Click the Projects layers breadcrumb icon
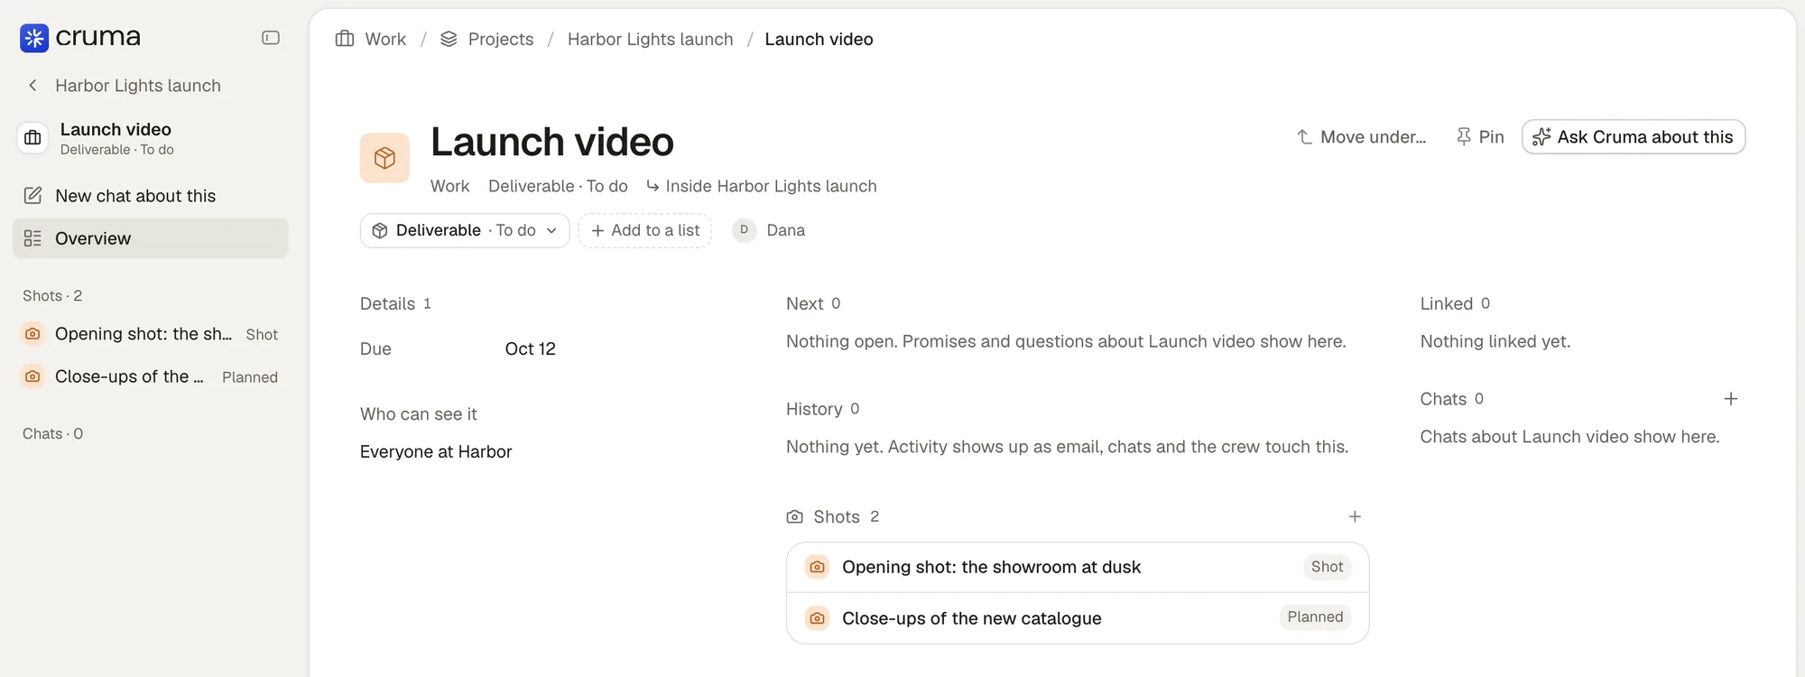 click(449, 39)
